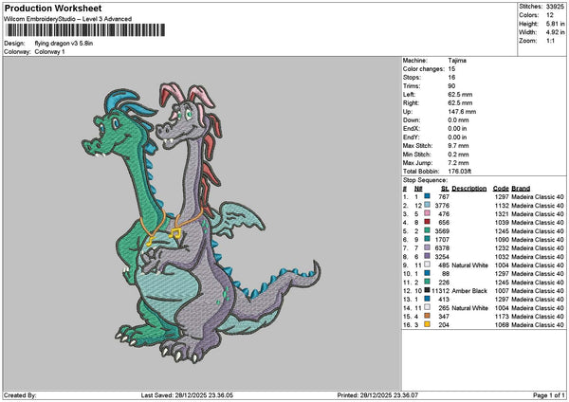Pick the pink swatch in stop row 3

(427, 213)
